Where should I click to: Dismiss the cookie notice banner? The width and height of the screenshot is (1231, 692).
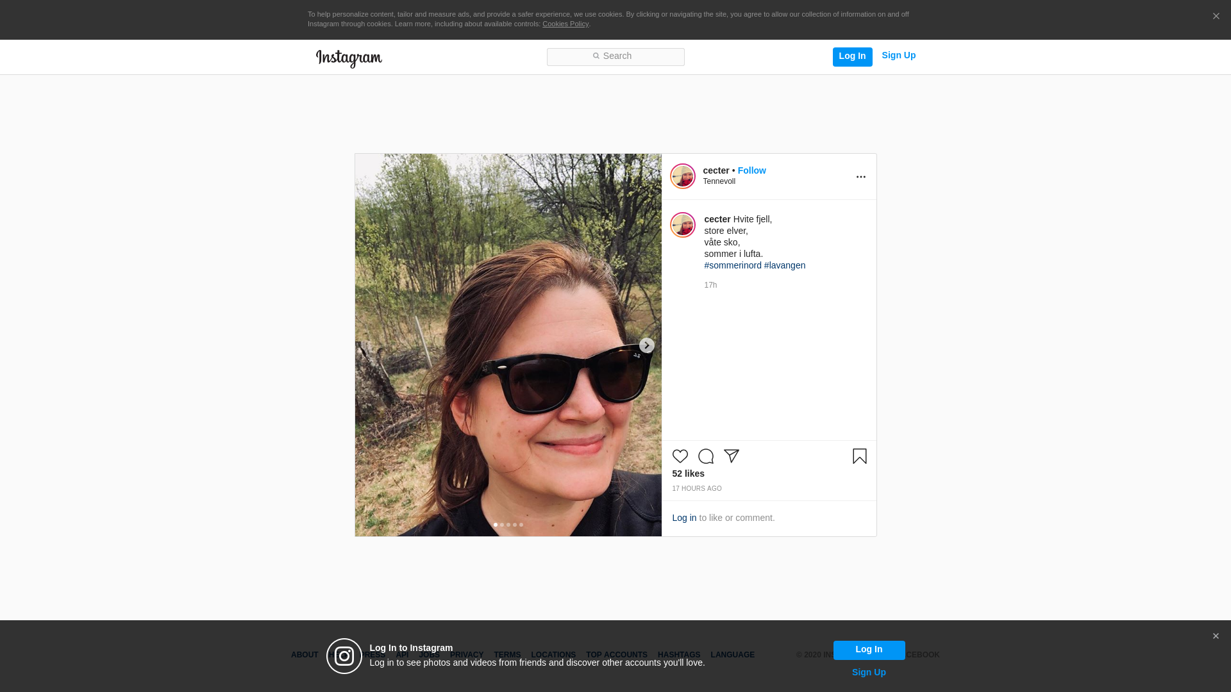coord(1216,17)
